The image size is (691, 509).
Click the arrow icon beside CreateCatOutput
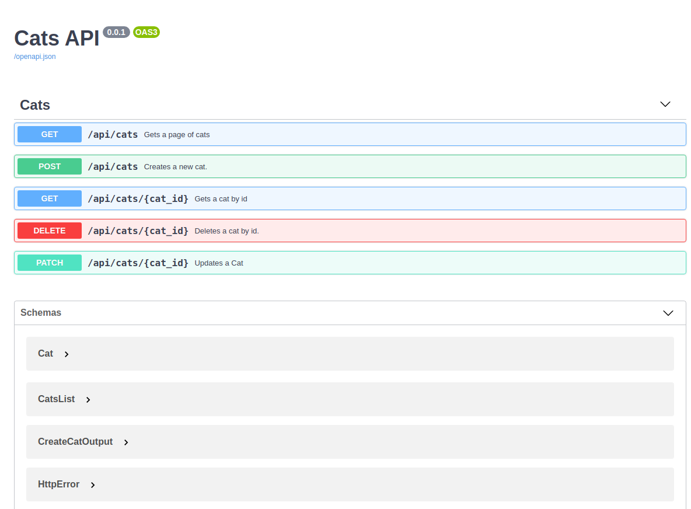pyautogui.click(x=126, y=442)
